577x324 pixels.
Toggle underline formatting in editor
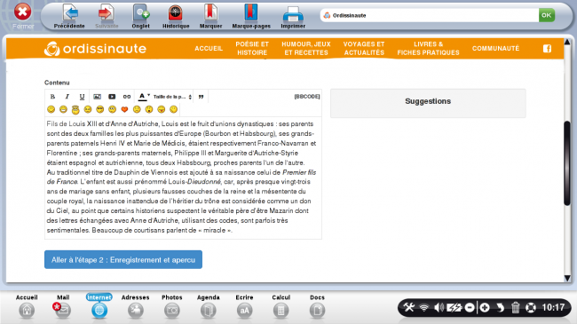82,97
